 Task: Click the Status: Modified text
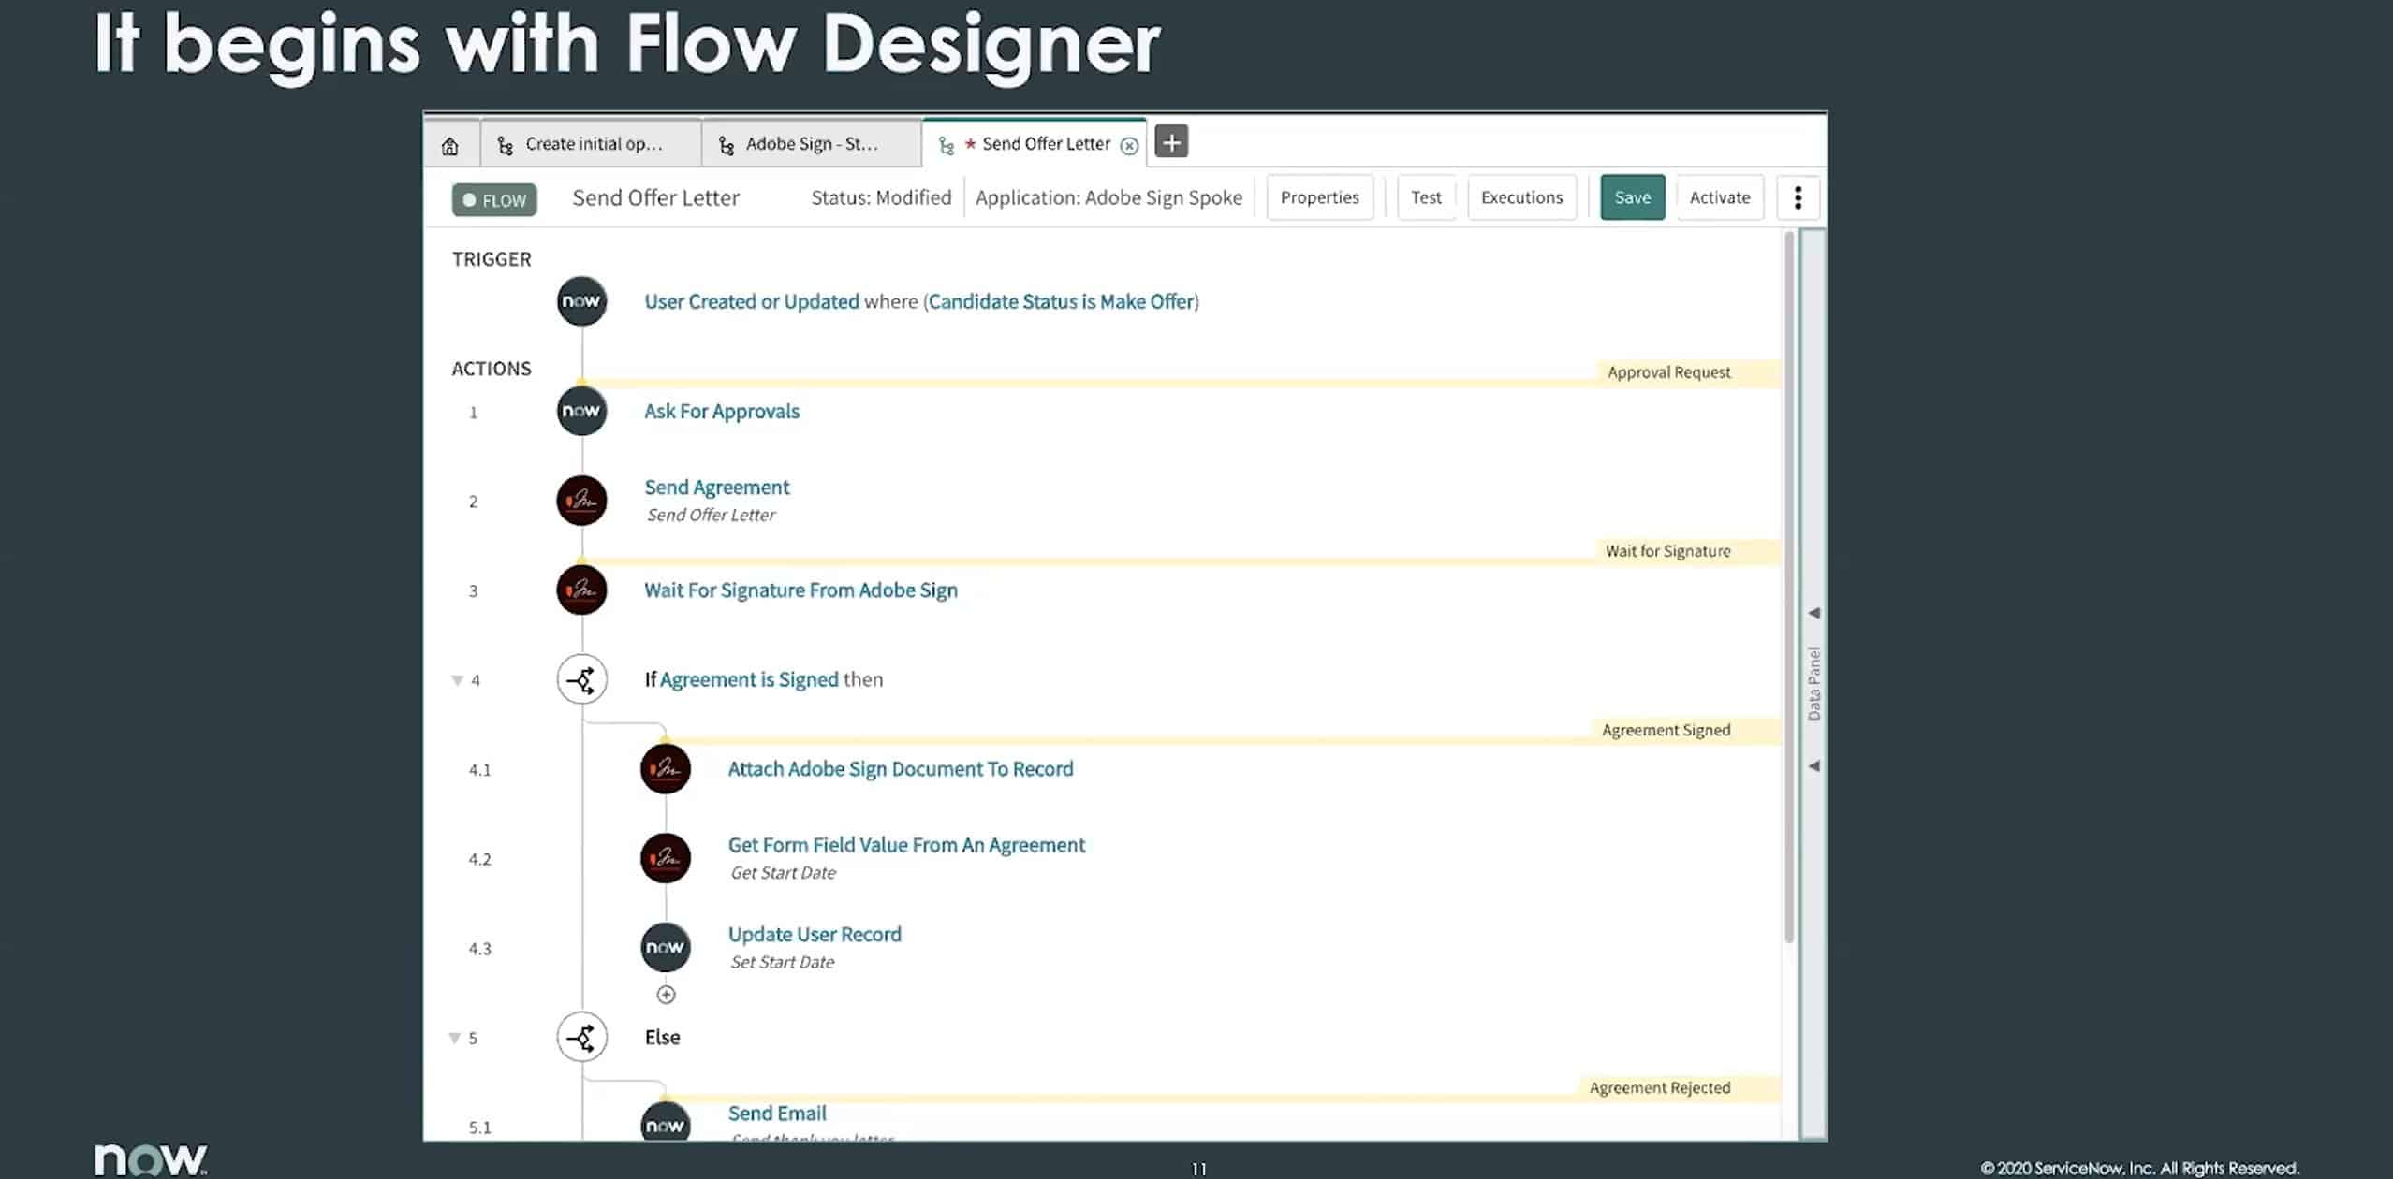point(881,197)
